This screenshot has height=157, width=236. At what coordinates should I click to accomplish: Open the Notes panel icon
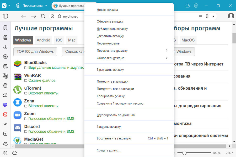tap(5, 66)
